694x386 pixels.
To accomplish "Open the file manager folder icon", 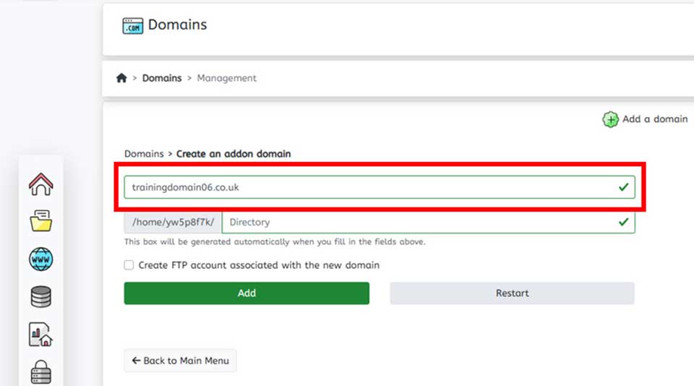I will click(x=41, y=220).
